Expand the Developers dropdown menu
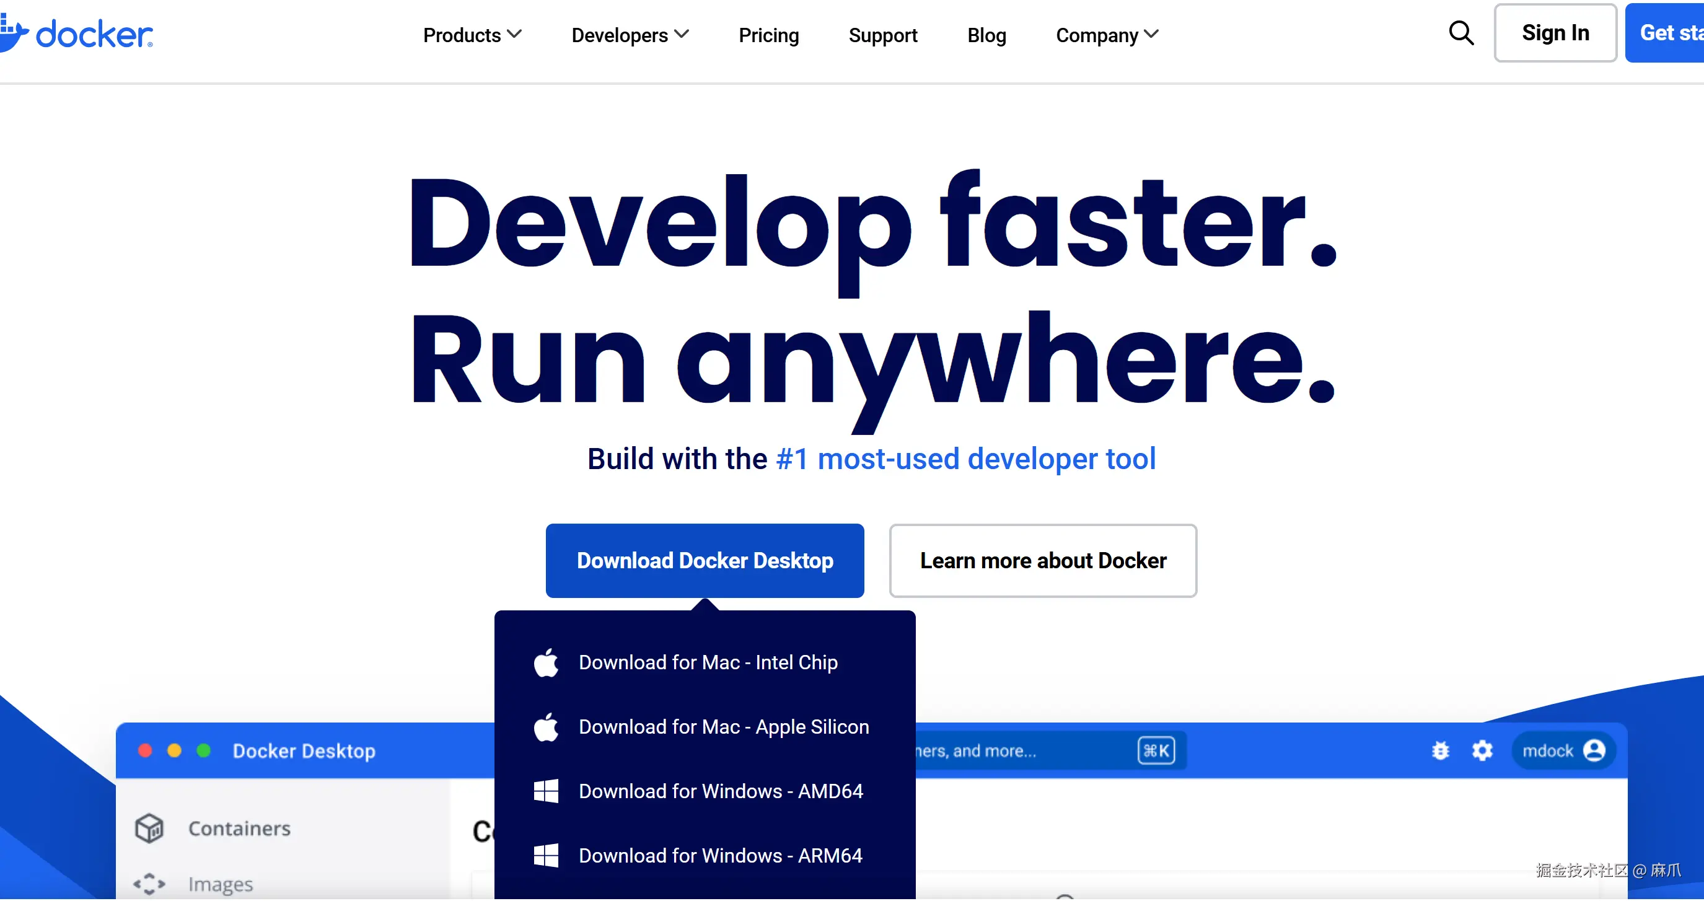1704x901 pixels. point(630,35)
